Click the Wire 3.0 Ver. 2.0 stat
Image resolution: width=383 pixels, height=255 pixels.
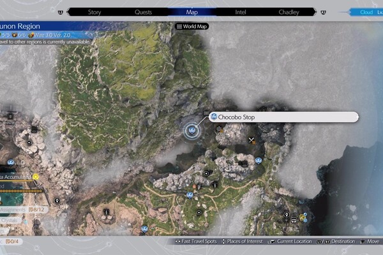coord(50,35)
